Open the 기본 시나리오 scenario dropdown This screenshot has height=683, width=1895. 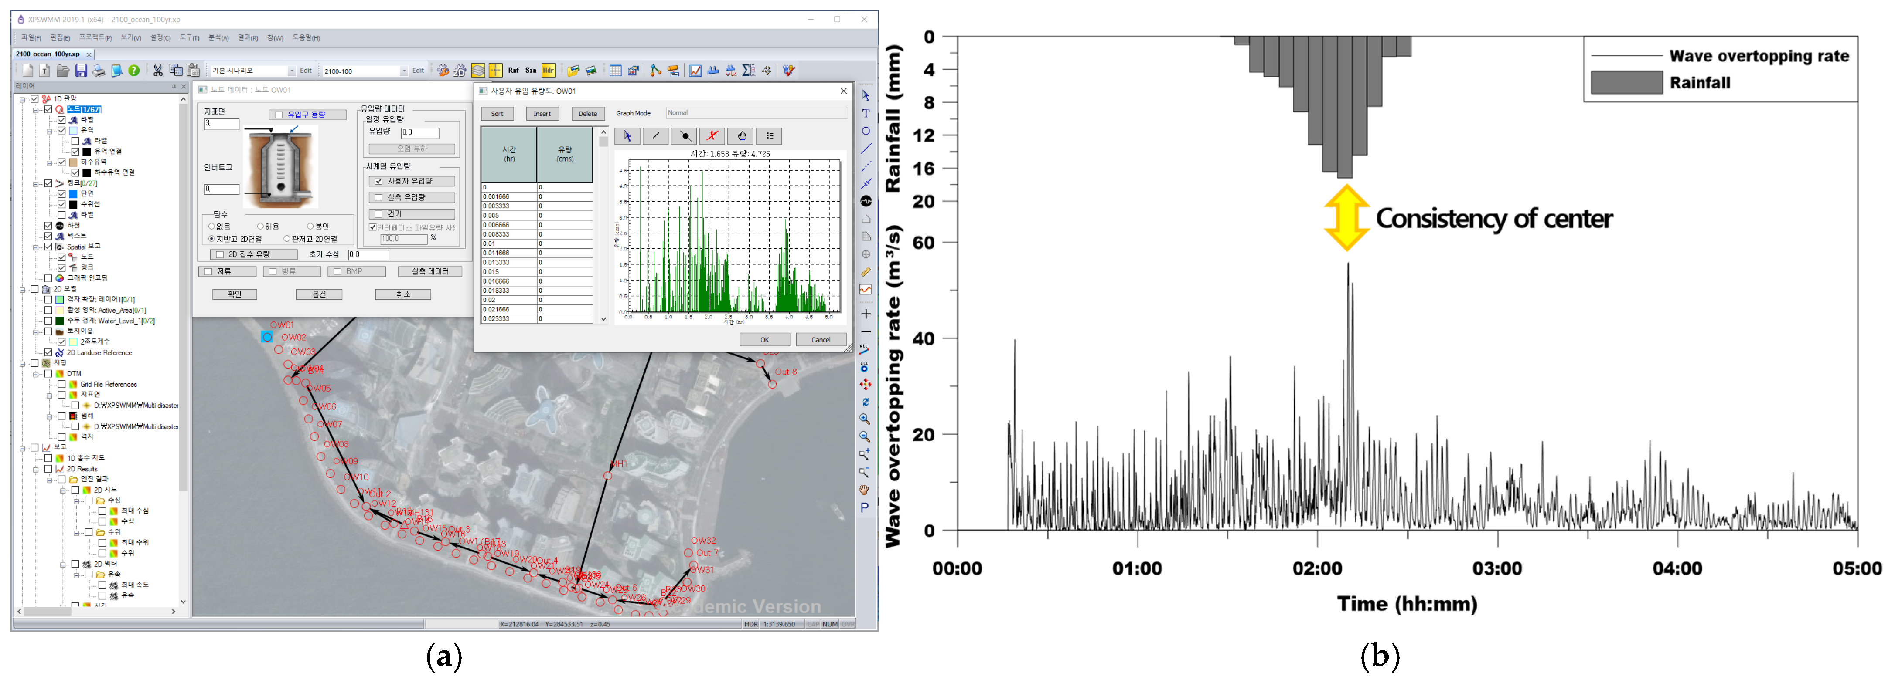click(x=291, y=71)
